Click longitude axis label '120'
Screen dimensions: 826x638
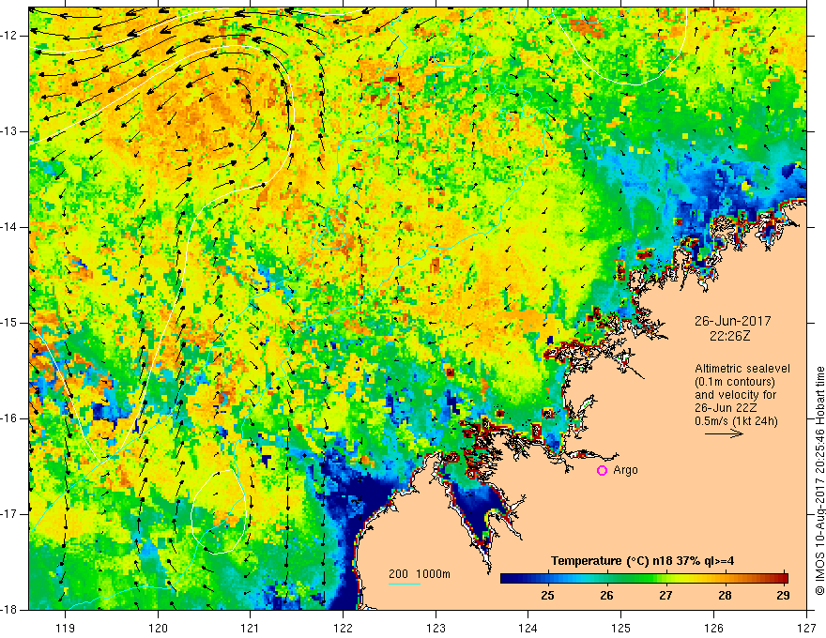pos(158,628)
